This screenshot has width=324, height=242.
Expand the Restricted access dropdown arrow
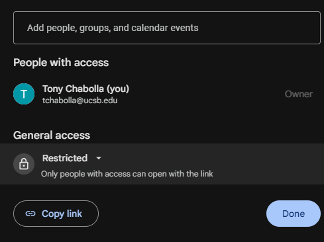[99, 158]
